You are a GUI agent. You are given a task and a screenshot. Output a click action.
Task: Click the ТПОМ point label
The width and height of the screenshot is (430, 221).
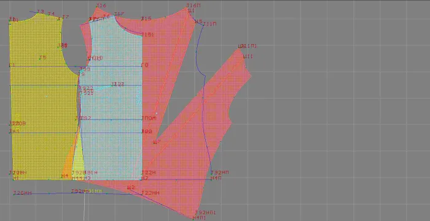[149, 118]
